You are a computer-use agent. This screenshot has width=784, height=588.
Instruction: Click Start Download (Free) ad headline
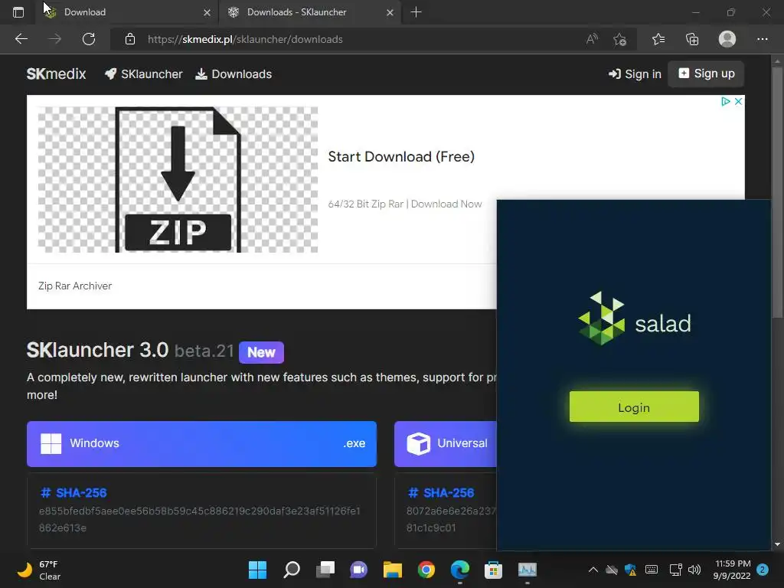click(x=401, y=156)
